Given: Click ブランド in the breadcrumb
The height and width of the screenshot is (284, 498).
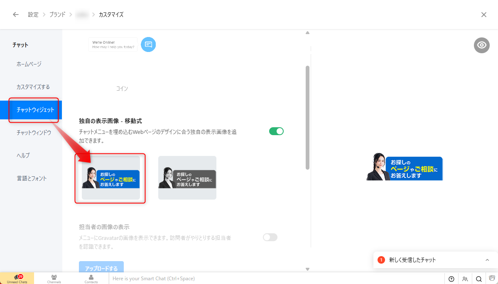Looking at the screenshot, I should (57, 15).
